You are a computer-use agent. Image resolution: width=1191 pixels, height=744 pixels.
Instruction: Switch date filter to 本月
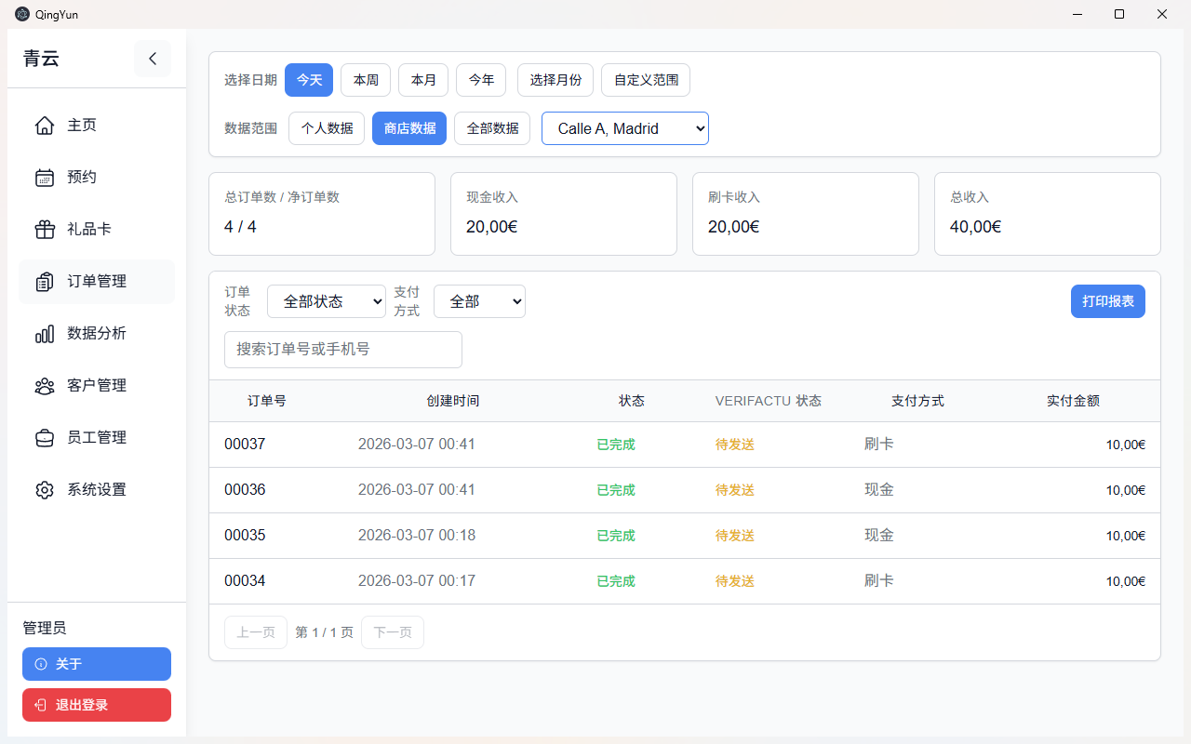423,80
